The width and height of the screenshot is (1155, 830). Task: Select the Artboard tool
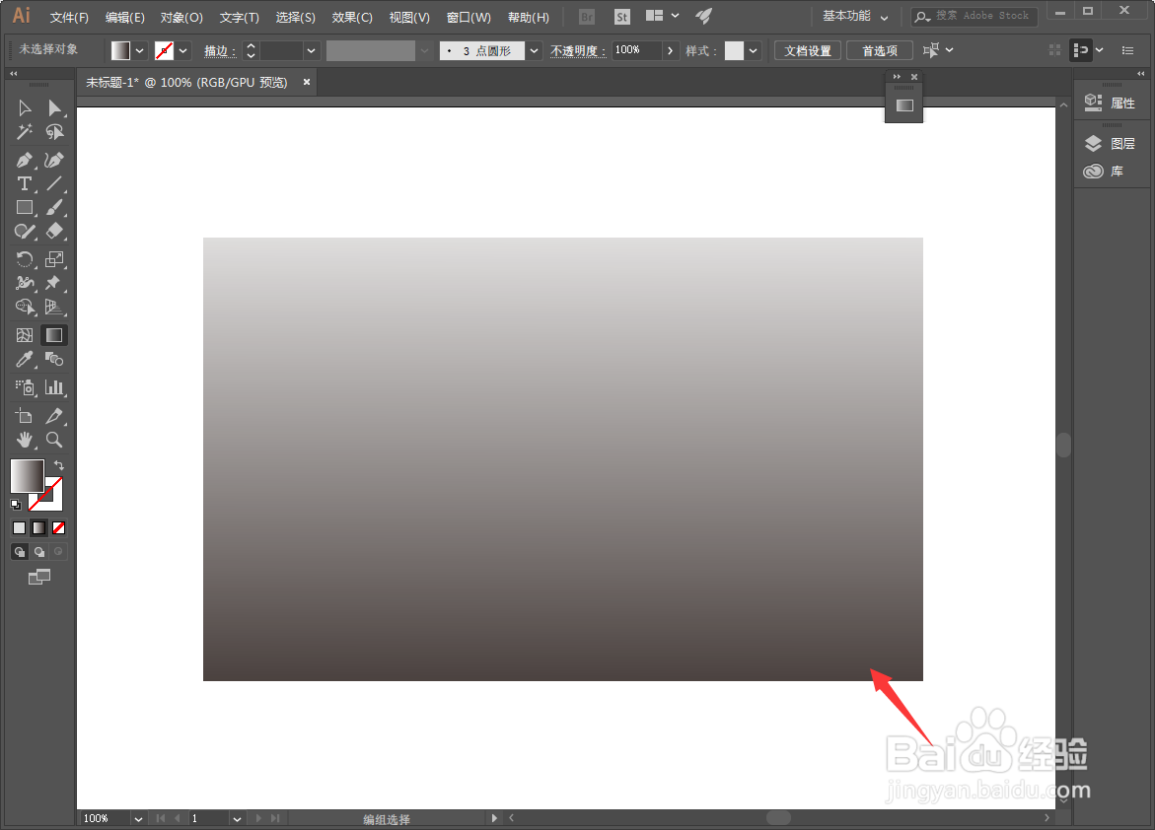pos(25,416)
